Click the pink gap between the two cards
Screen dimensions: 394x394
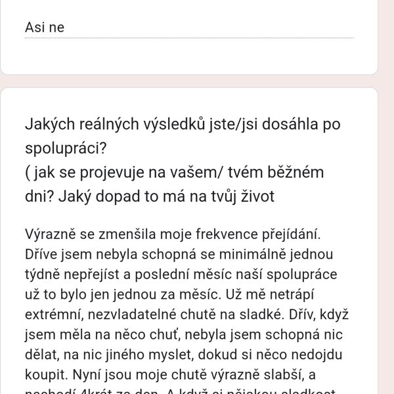[x=189, y=81]
